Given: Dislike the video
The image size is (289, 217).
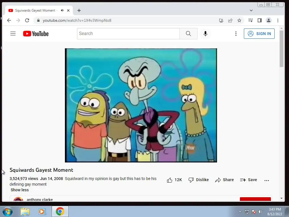Looking at the screenshot, I should pyautogui.click(x=198, y=180).
